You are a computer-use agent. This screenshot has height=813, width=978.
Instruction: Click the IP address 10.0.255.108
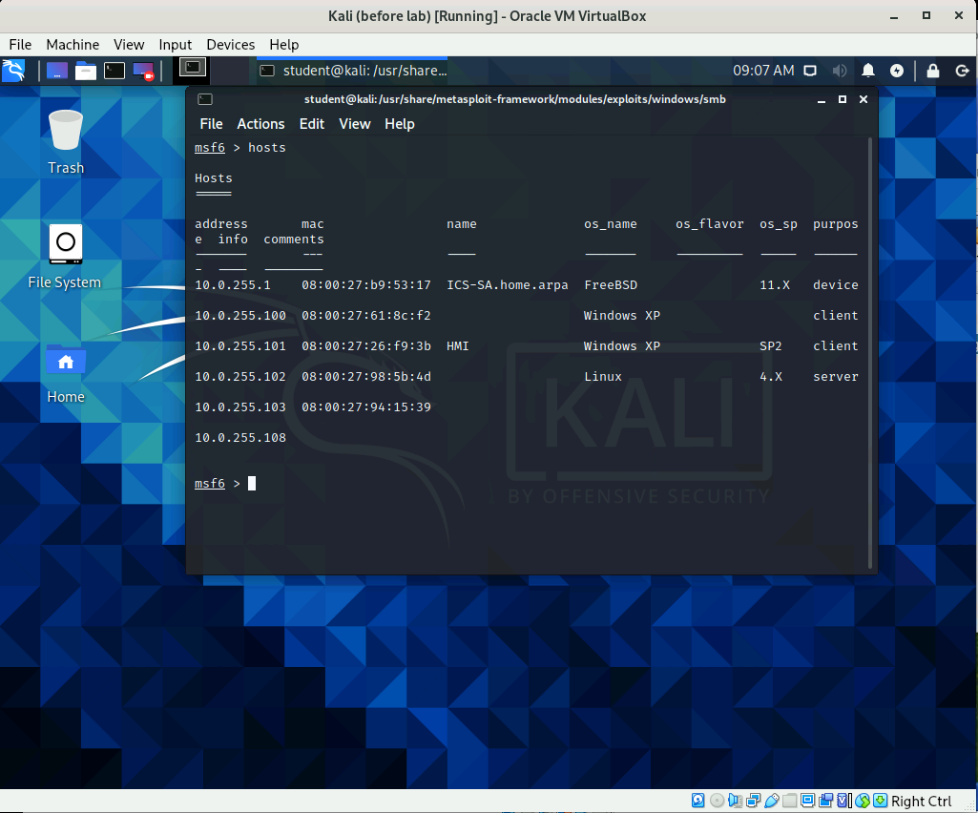(x=240, y=438)
